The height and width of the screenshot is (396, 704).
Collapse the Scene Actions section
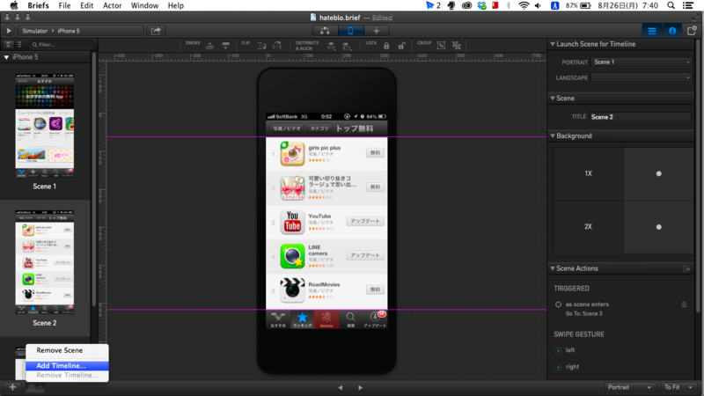[553, 268]
